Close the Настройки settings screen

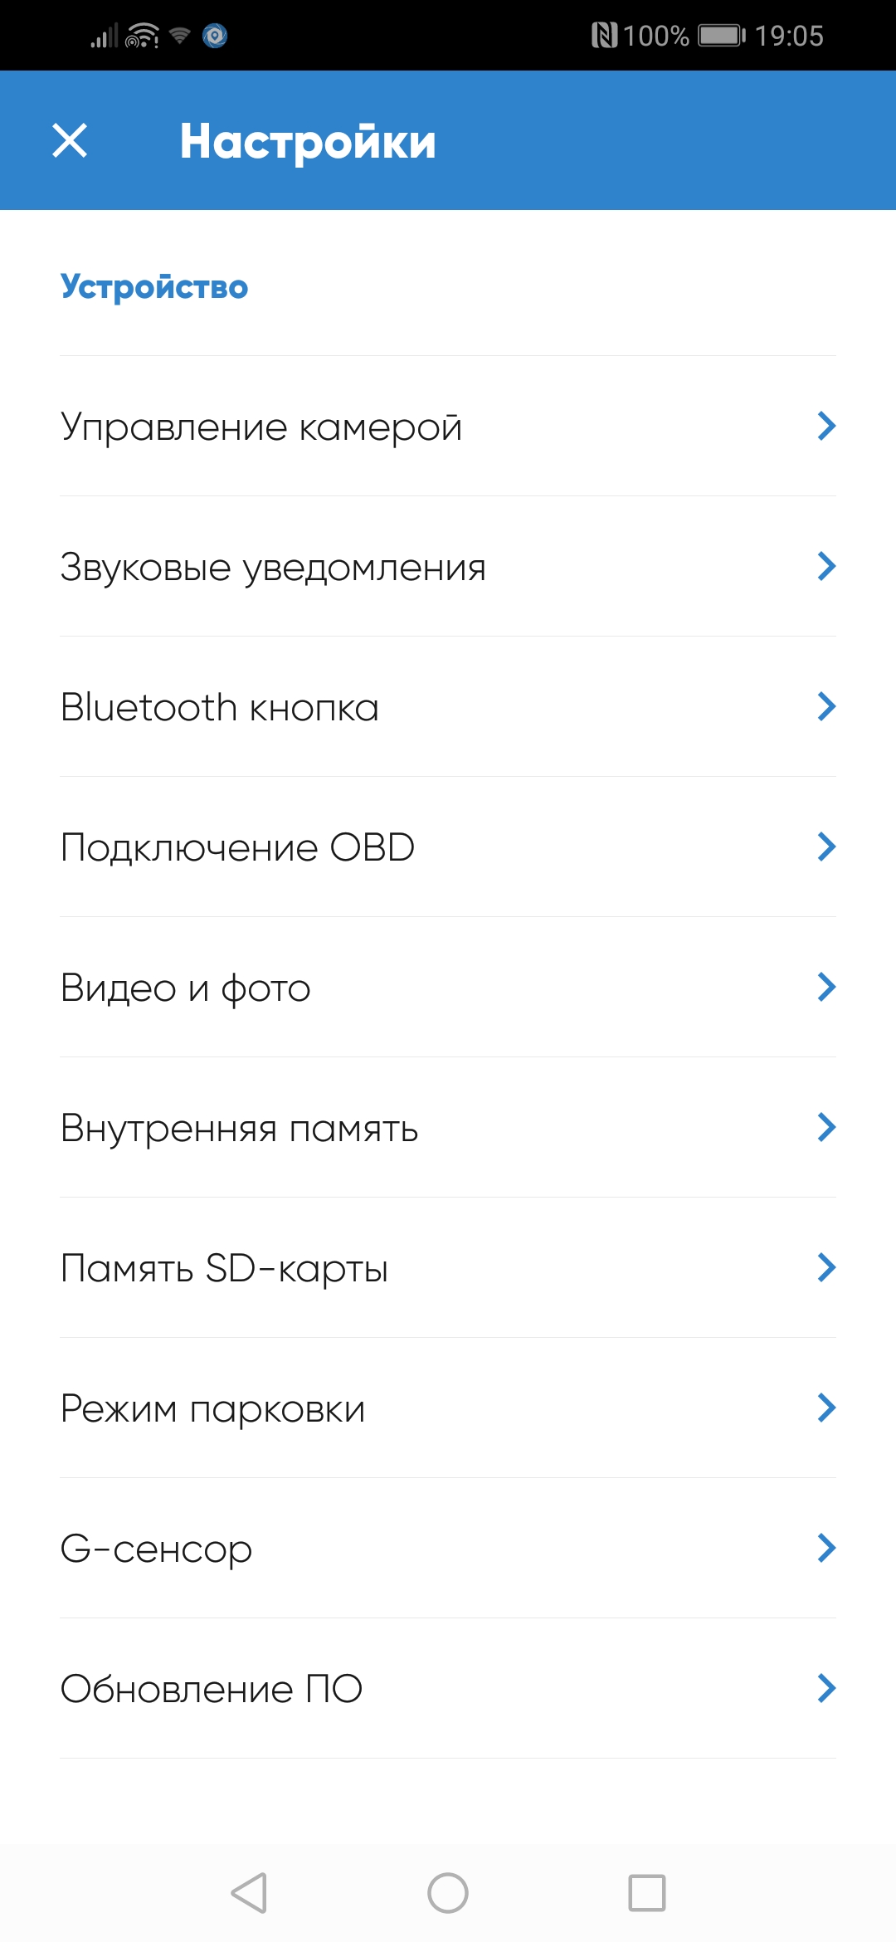tap(70, 140)
